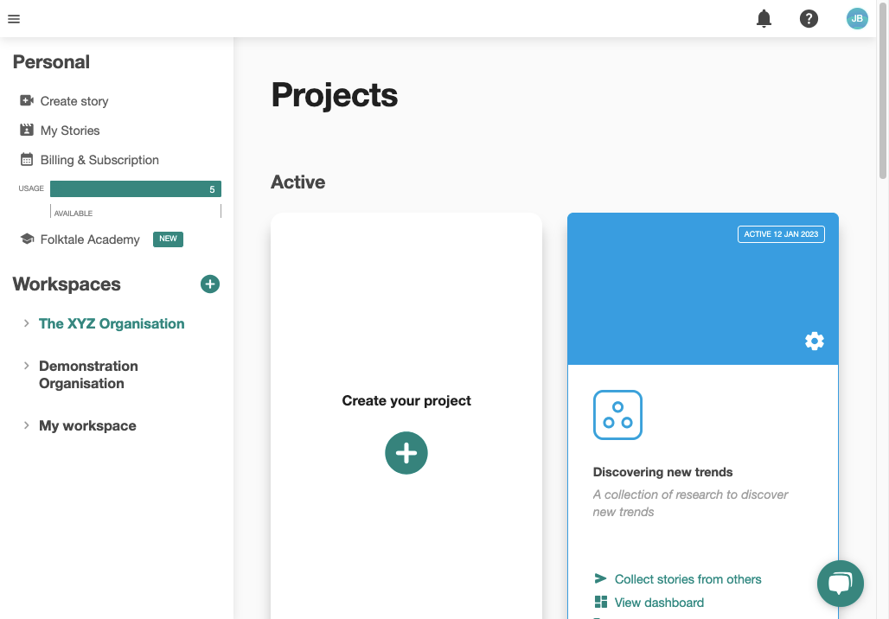The height and width of the screenshot is (619, 889).
Task: Open Folktale Academy
Action: click(90, 239)
